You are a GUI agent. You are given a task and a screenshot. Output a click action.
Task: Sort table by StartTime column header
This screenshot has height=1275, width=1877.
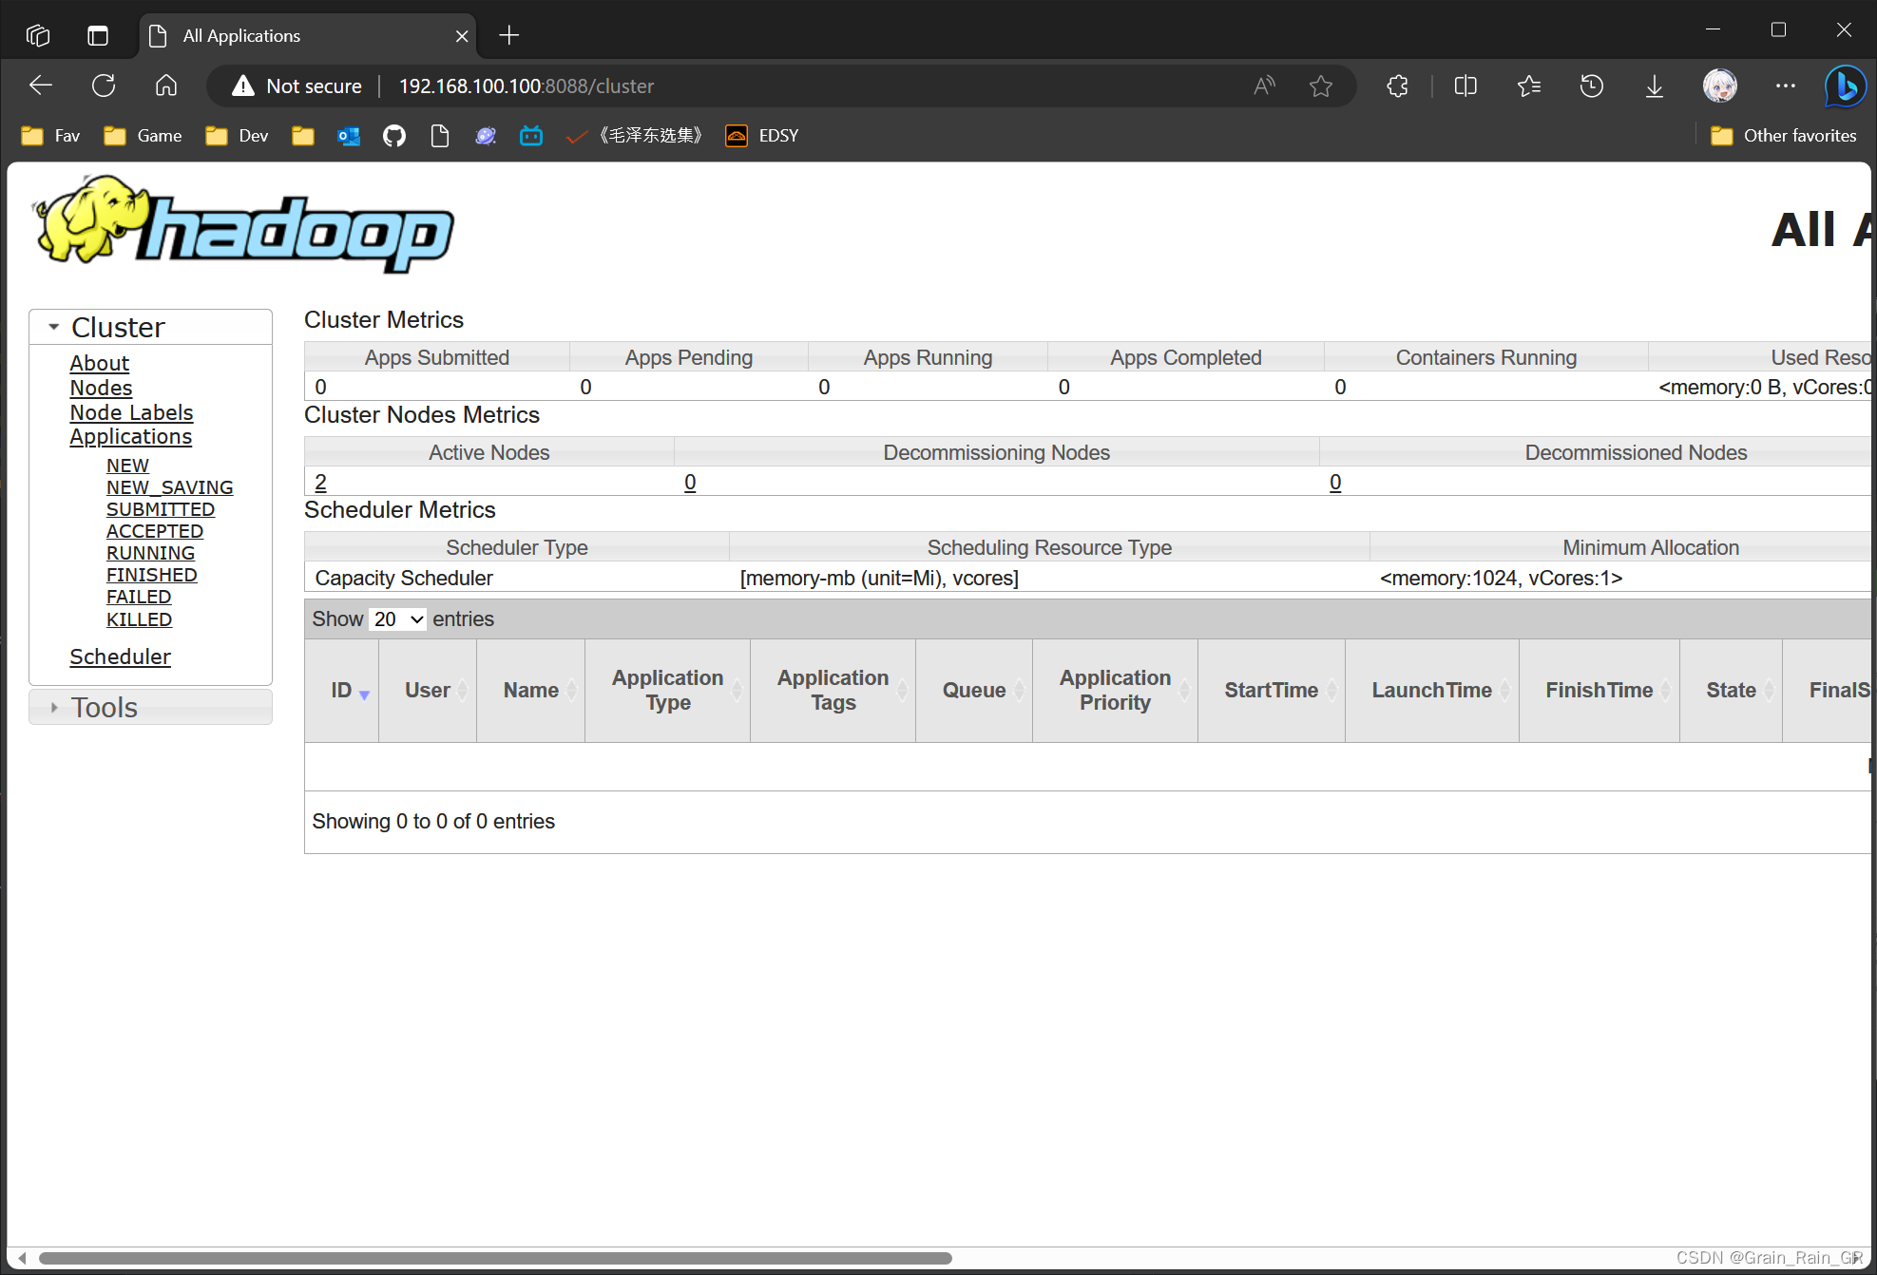click(1271, 691)
